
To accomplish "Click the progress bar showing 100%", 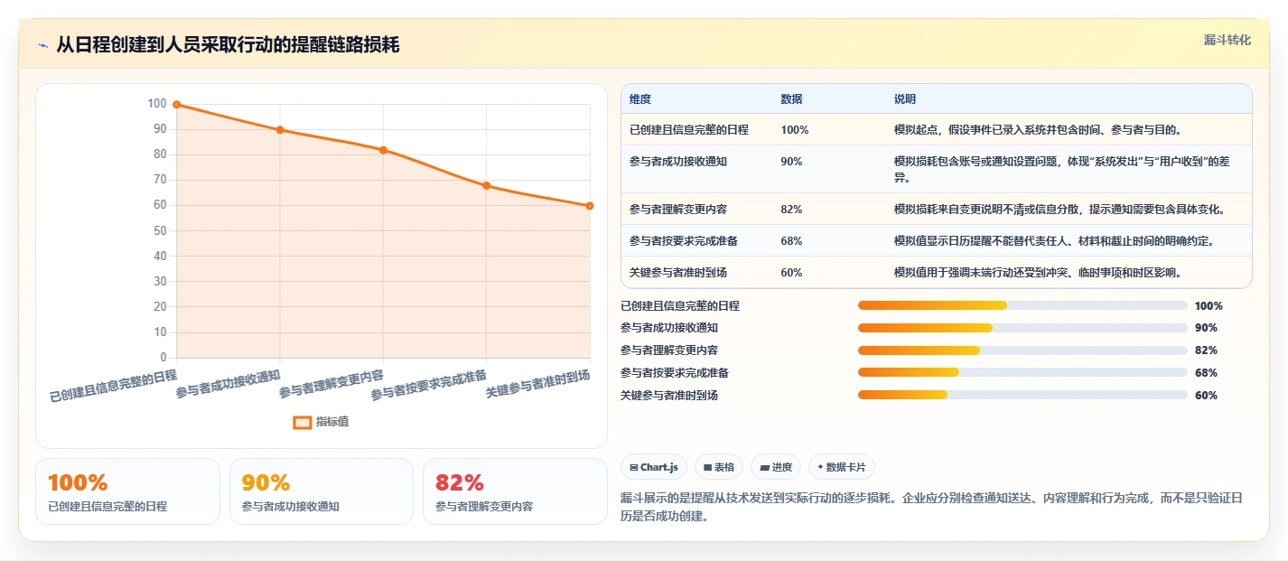I will click(x=1022, y=305).
